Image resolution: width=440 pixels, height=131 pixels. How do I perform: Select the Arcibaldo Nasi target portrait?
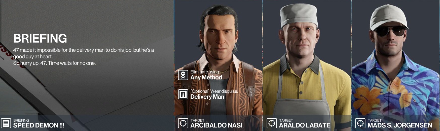(x=218, y=58)
